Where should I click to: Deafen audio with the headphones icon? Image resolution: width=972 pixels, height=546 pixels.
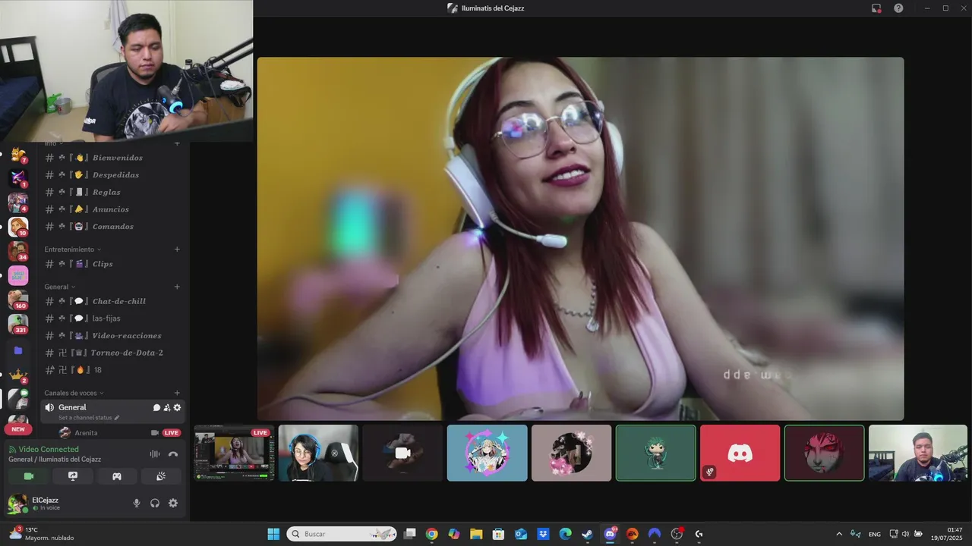point(155,503)
